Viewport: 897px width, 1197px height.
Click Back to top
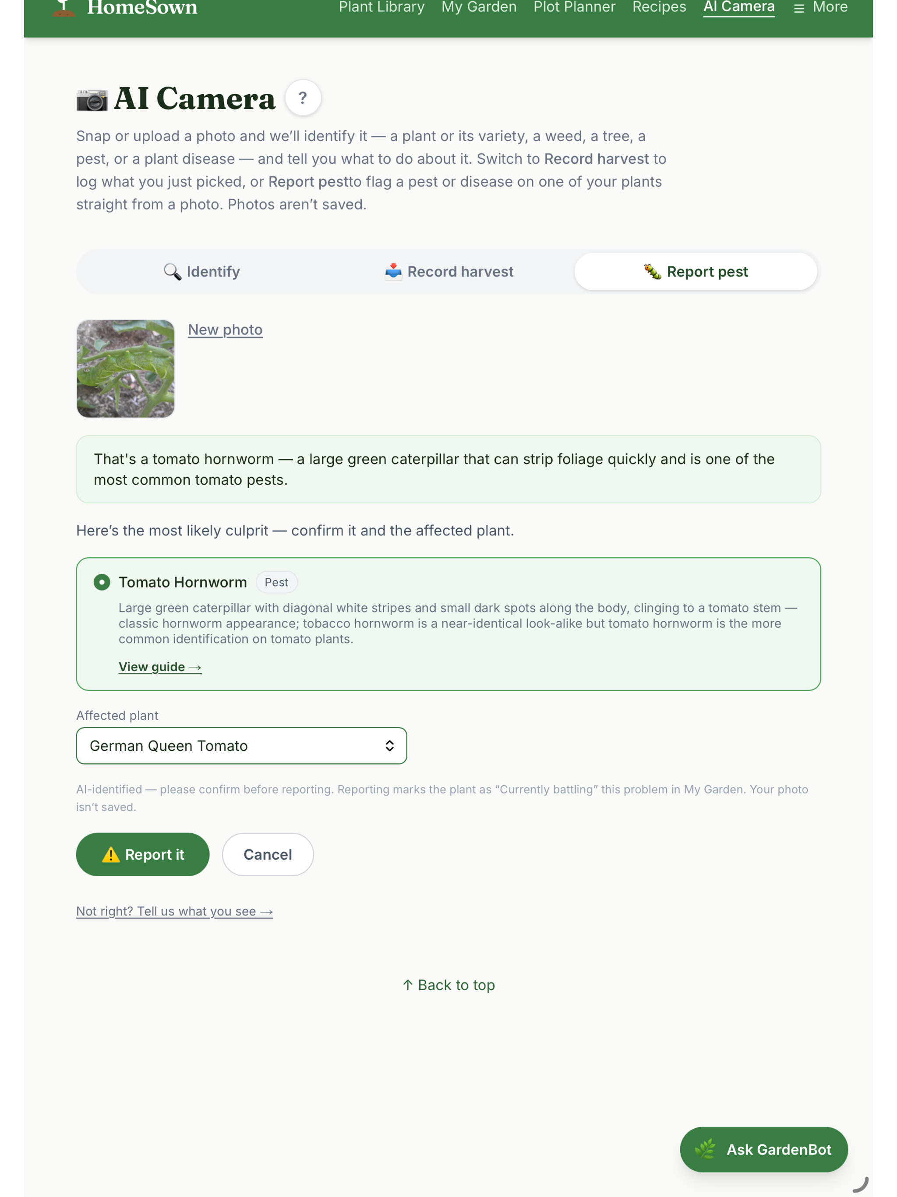pyautogui.click(x=449, y=985)
